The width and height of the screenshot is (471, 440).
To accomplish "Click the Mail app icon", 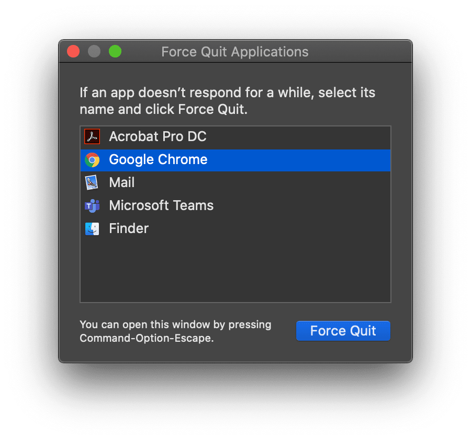I will point(92,182).
